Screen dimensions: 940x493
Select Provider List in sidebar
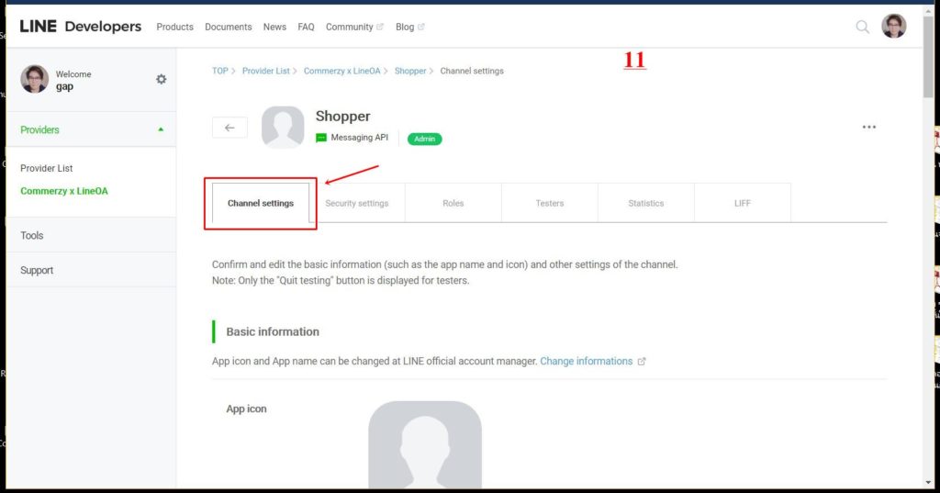(47, 168)
